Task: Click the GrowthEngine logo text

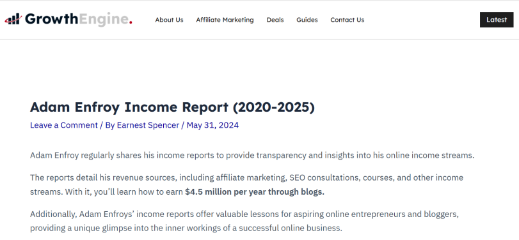Action: (x=79, y=19)
